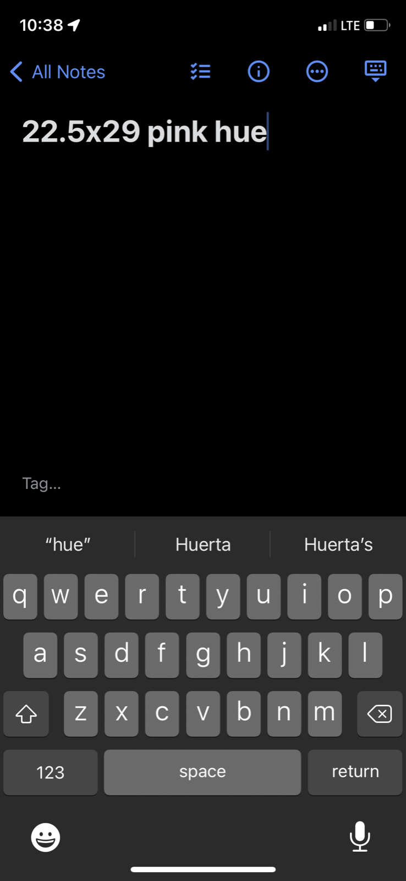
Task: Start dictation with the microphone icon
Action: point(360,836)
